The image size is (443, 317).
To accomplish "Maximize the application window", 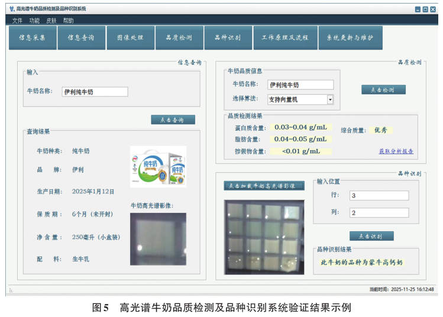I will [x=425, y=9].
